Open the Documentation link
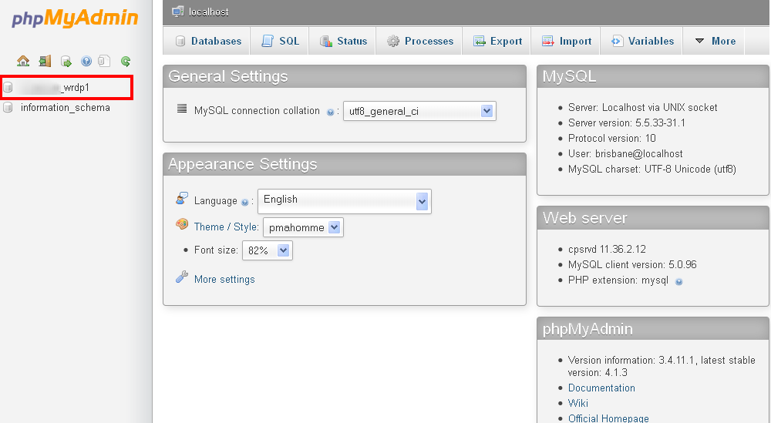The height and width of the screenshot is (423, 771). (601, 388)
